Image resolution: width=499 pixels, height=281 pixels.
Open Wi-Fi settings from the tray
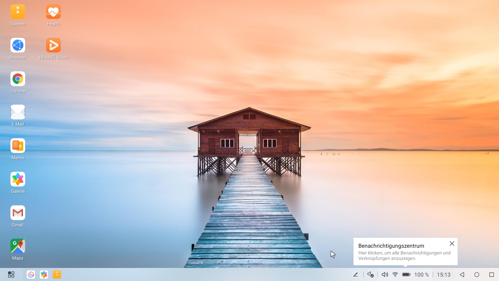(395, 274)
